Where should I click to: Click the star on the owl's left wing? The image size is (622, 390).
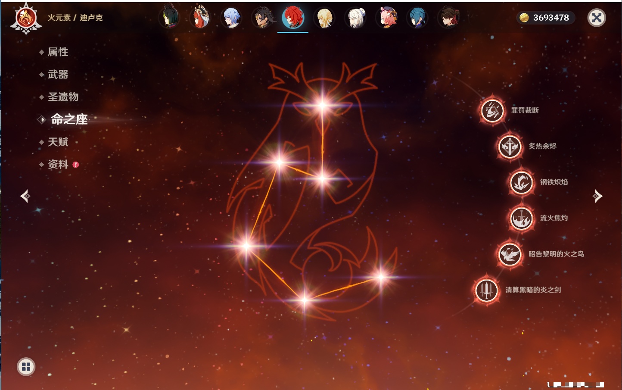coord(279,162)
